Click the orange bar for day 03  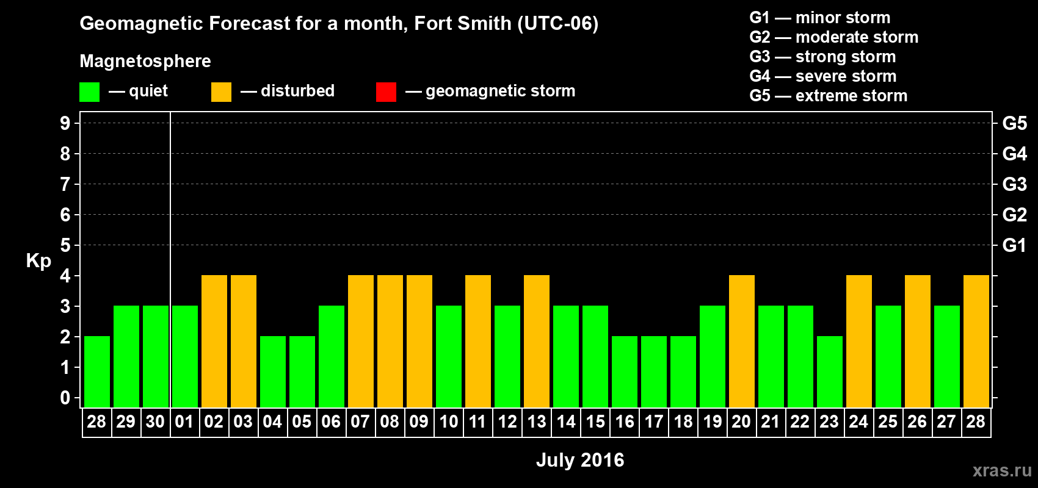click(x=244, y=342)
